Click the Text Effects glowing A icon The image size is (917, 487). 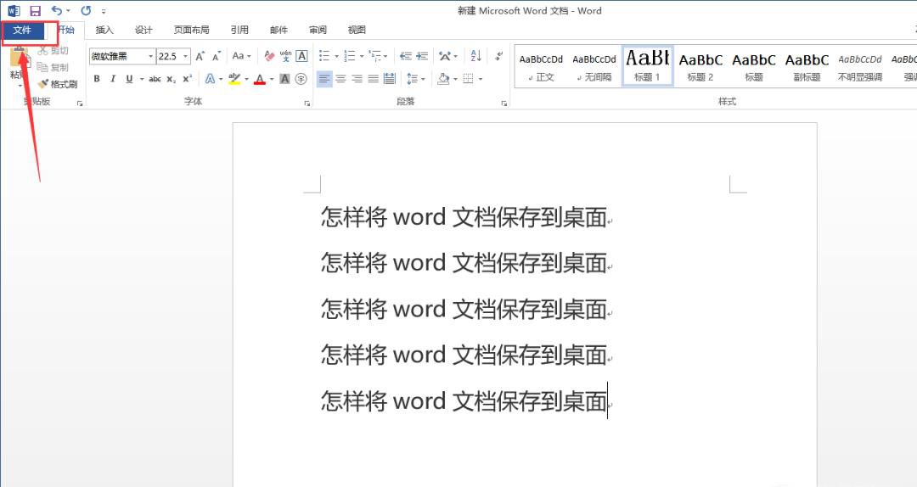coord(210,79)
